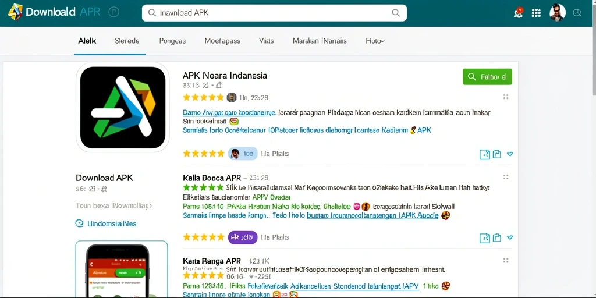Open the Hindomsia Nes sidebar link
Image resolution: width=596 pixels, height=298 pixels.
(x=112, y=223)
